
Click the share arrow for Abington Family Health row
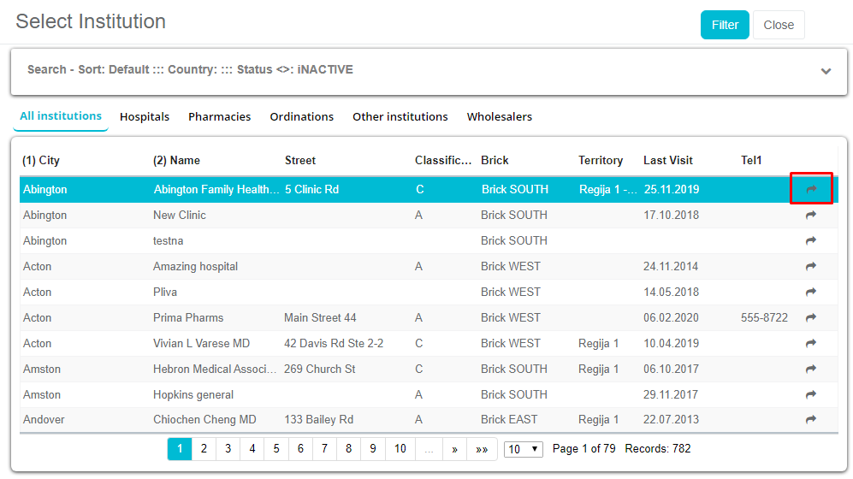(x=811, y=189)
